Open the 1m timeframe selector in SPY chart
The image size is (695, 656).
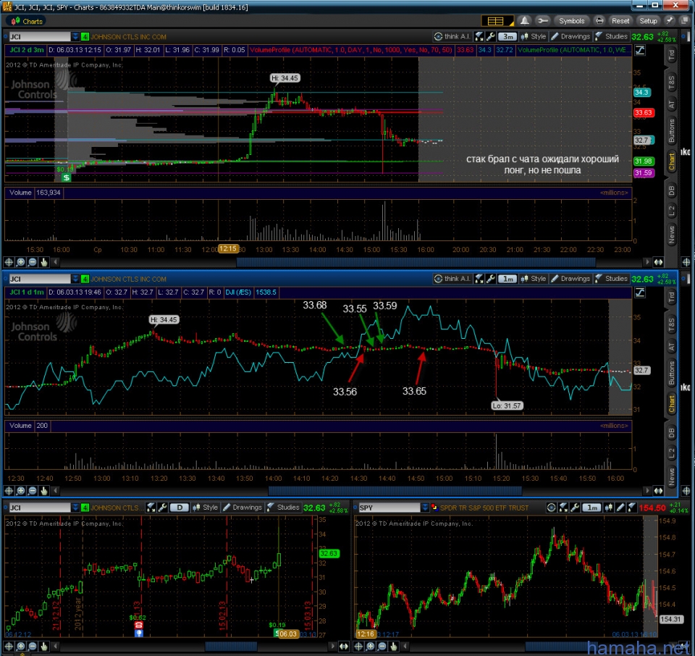591,508
